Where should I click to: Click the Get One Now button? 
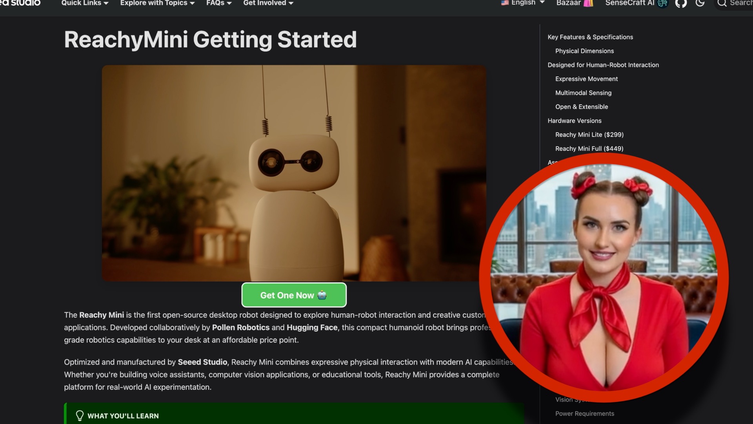(294, 295)
